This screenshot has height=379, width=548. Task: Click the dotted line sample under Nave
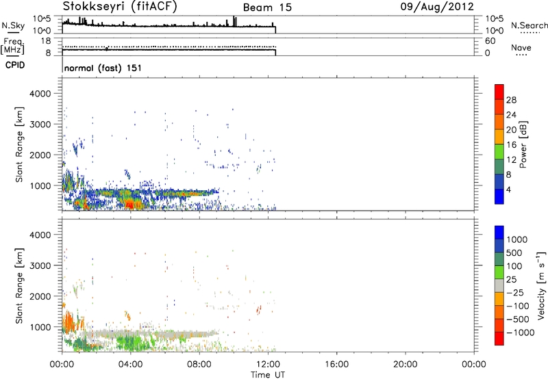coord(521,55)
